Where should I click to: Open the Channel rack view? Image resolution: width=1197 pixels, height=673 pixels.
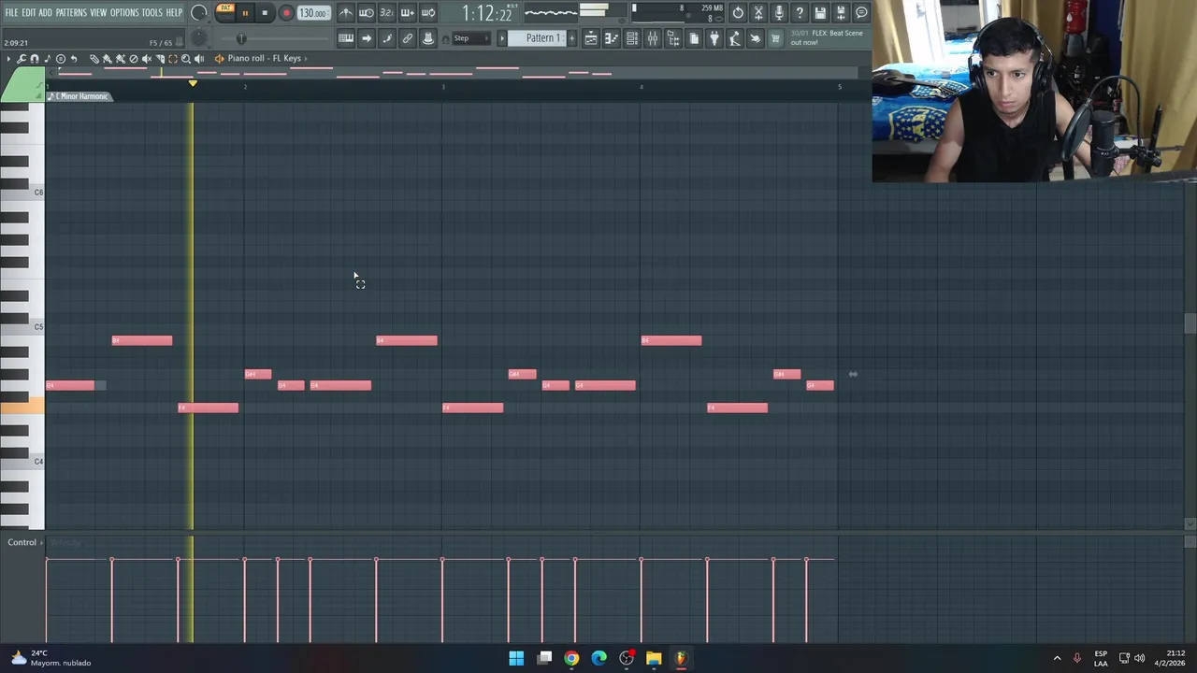click(632, 38)
